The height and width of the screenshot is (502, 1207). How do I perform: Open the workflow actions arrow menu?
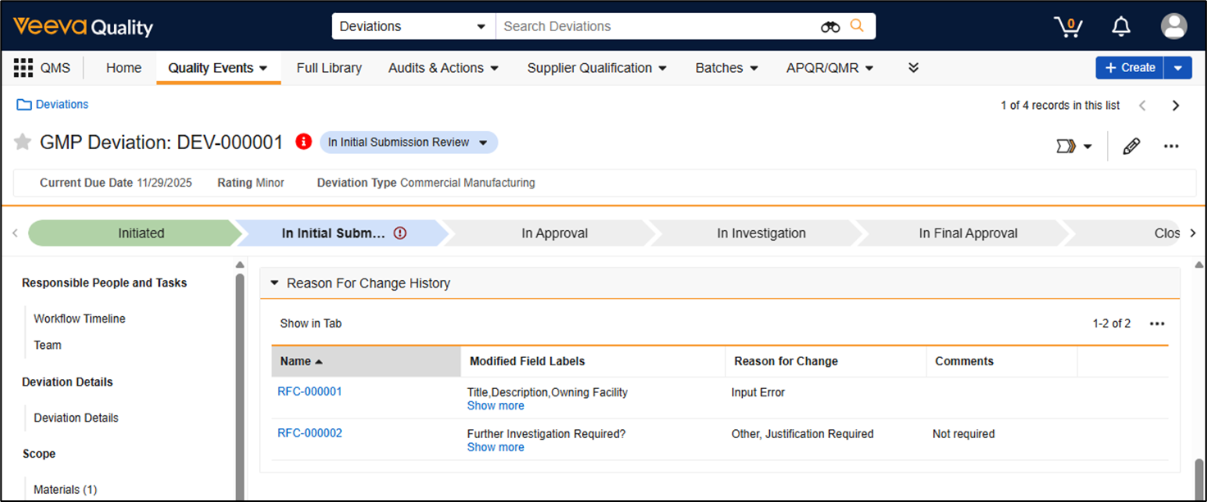[1074, 147]
